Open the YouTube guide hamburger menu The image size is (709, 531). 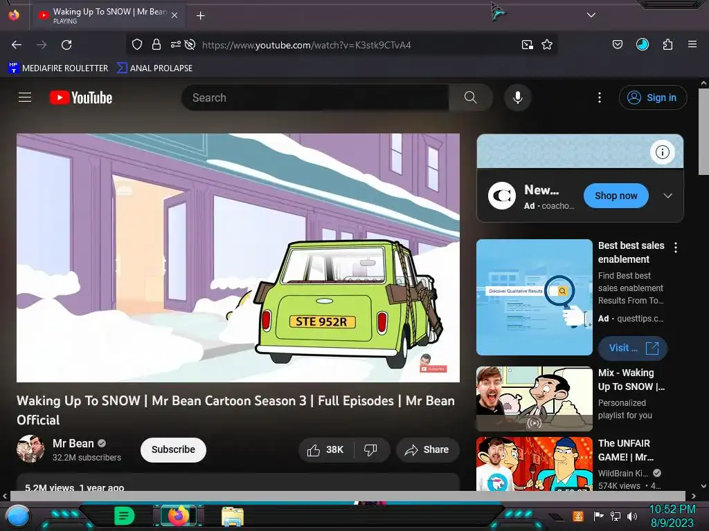point(25,97)
